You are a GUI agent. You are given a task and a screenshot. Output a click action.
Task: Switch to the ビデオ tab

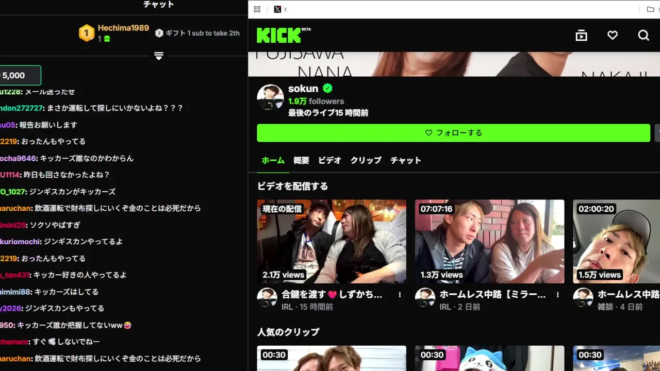[329, 160]
